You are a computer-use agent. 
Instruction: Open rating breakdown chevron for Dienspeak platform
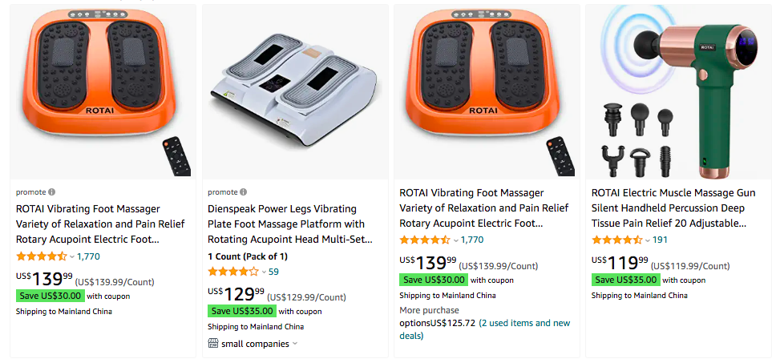(264, 272)
